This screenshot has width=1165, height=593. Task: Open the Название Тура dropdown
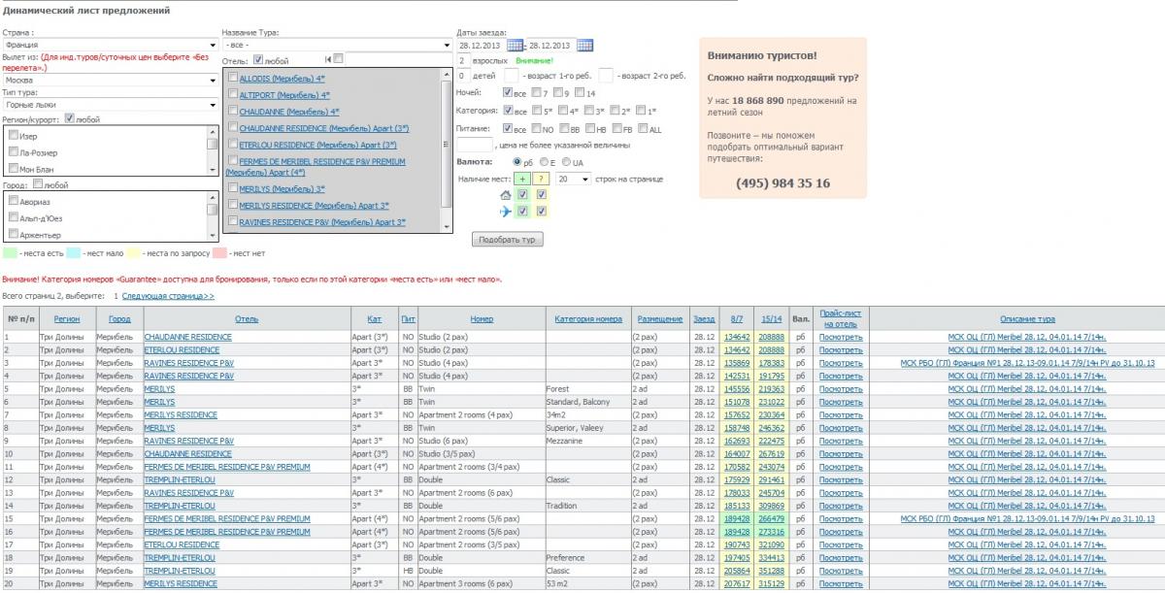pos(337,45)
